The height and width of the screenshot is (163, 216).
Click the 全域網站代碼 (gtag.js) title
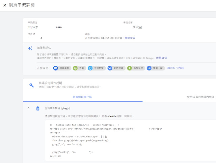(x=58, y=108)
